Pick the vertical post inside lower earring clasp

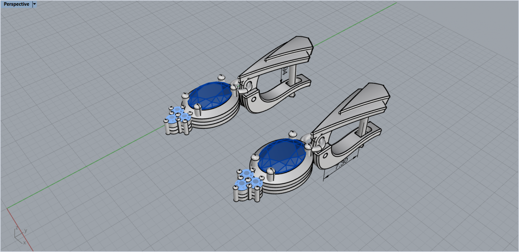click(x=364, y=128)
